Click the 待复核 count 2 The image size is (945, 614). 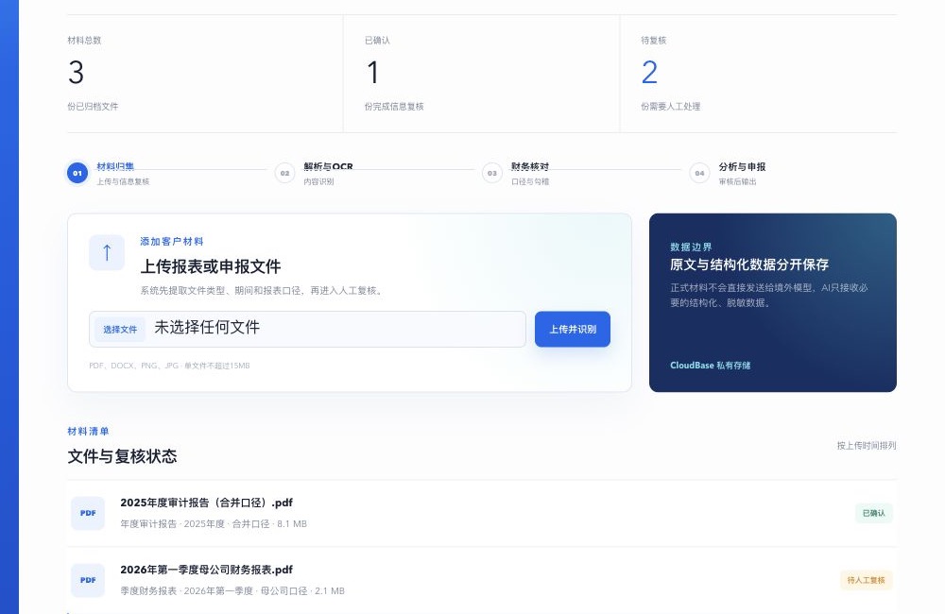tap(649, 73)
